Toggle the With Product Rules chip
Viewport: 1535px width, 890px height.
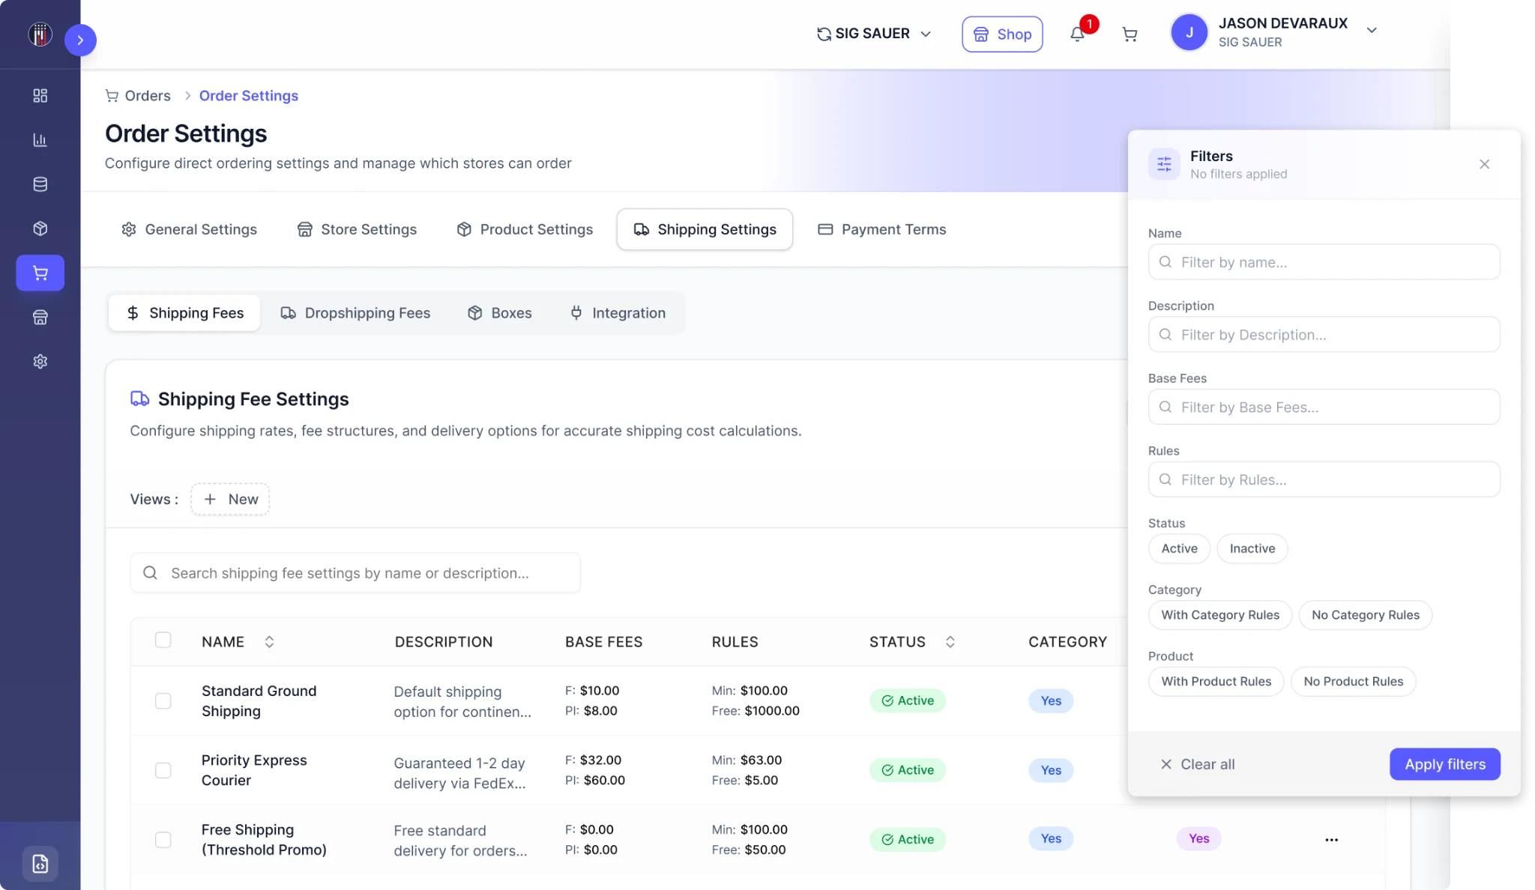tap(1216, 682)
